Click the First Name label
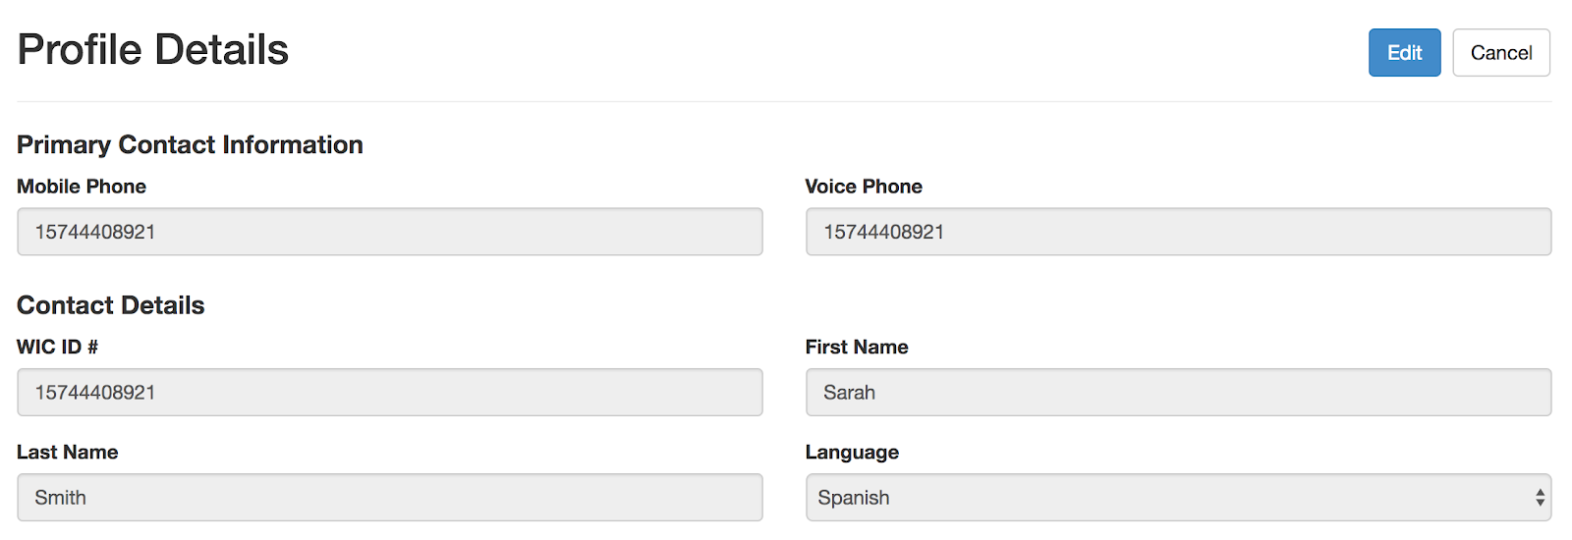The image size is (1572, 540). (857, 347)
